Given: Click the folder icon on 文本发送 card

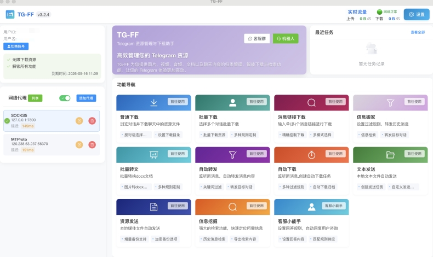Looking at the screenshot, I should coord(390,155).
